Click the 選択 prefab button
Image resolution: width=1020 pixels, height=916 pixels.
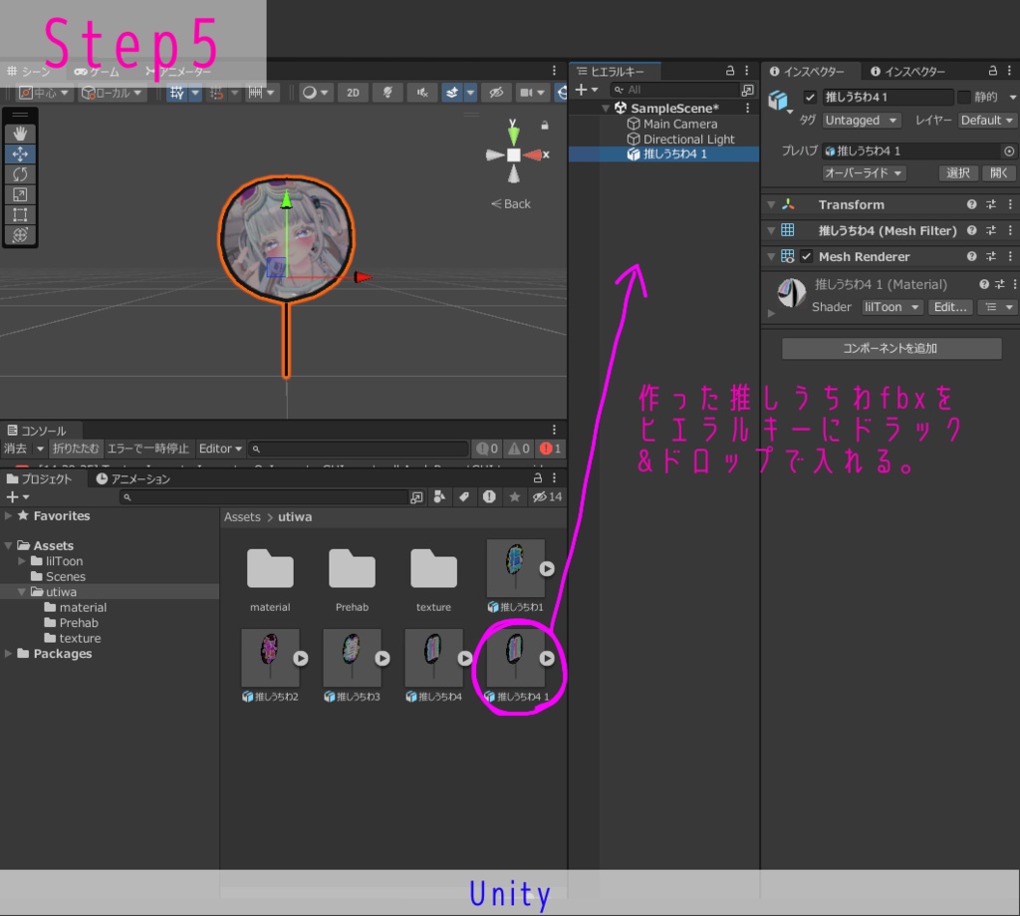pos(957,172)
